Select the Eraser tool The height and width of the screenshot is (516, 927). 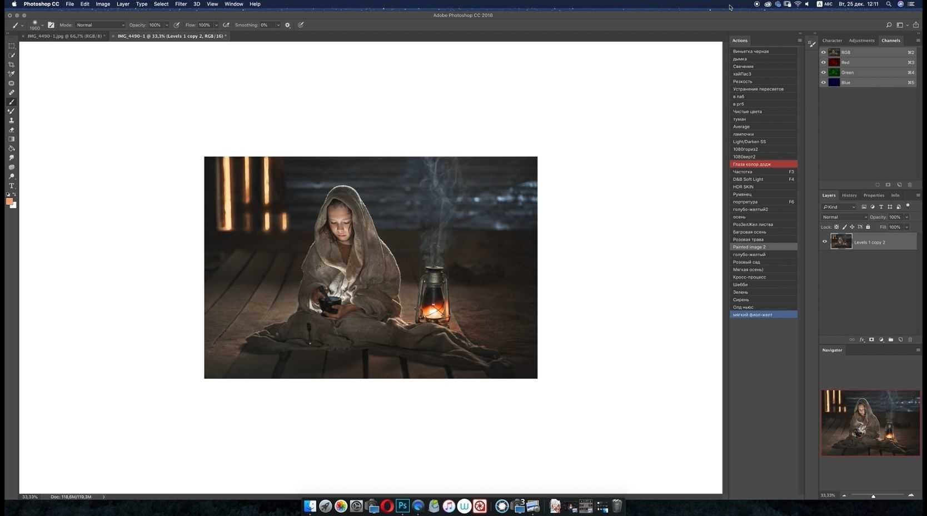click(x=11, y=130)
